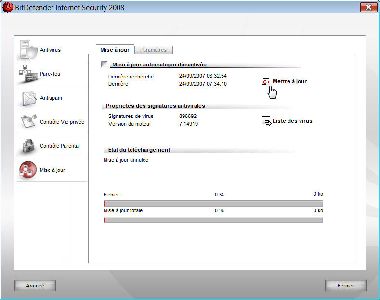Click the BitDefender logo in title bar
380x300 pixels.
[x=8, y=8]
